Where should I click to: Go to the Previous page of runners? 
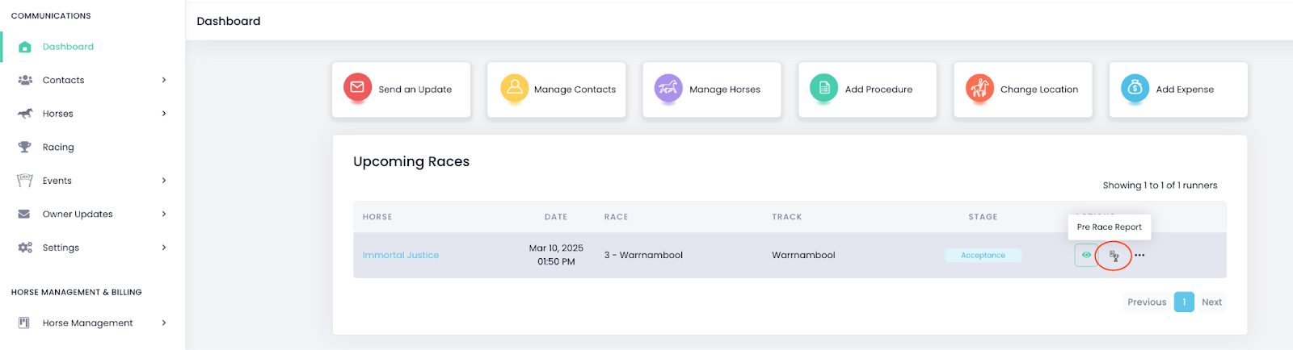pyautogui.click(x=1147, y=302)
